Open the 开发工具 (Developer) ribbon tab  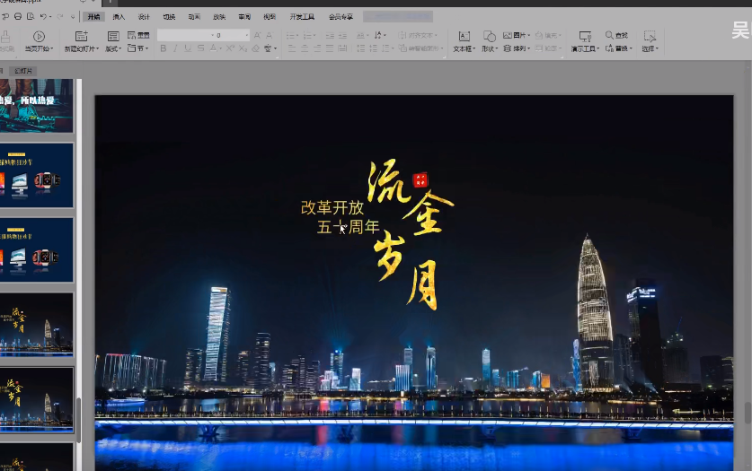pyautogui.click(x=302, y=17)
